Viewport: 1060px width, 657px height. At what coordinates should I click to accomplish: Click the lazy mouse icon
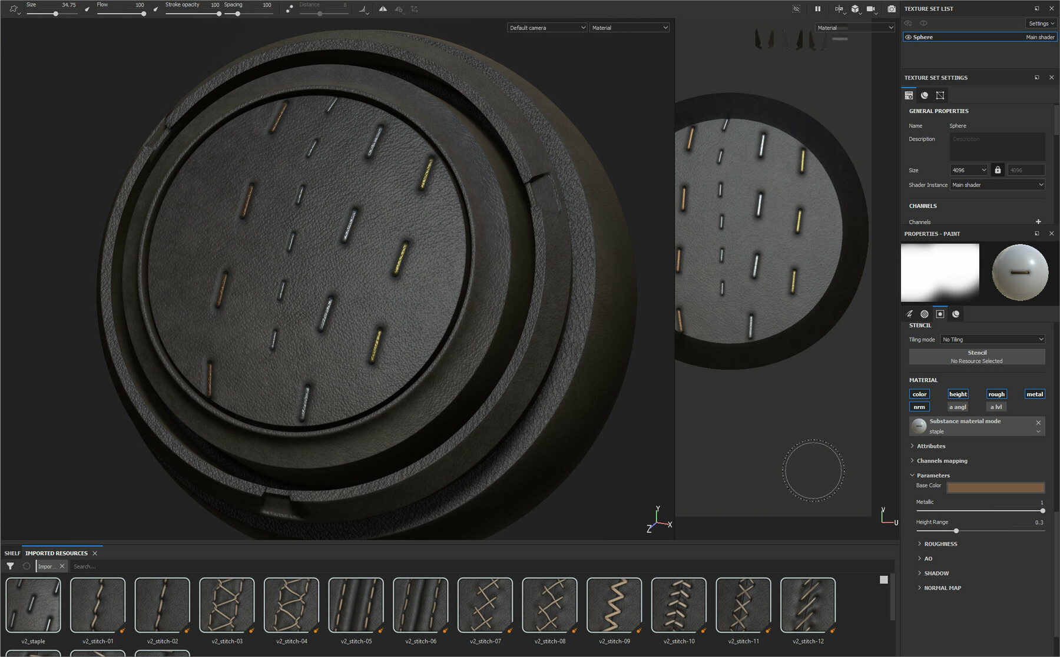tap(289, 9)
